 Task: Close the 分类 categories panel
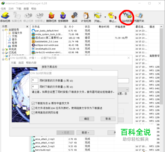[x=27, y=27]
